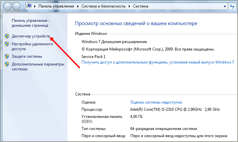Click the Forward navigation arrow button
Viewport: 238px width, 142px height.
click(16, 7)
